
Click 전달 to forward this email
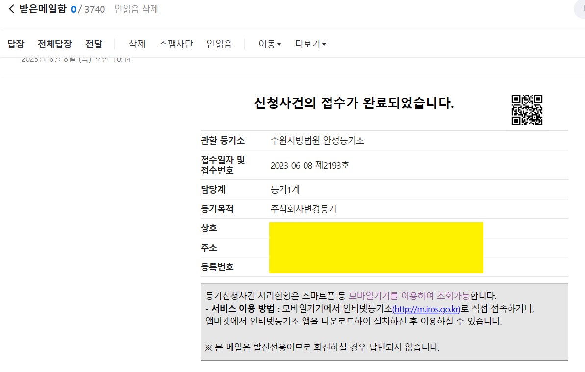pos(93,44)
